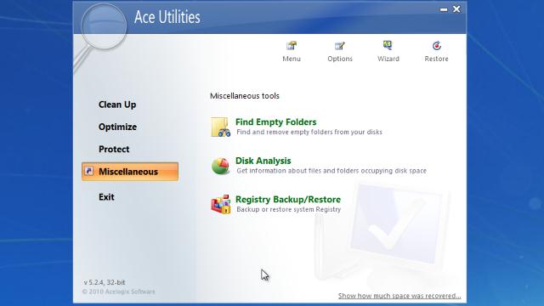Select the highlighted Miscellaneous category

click(130, 172)
